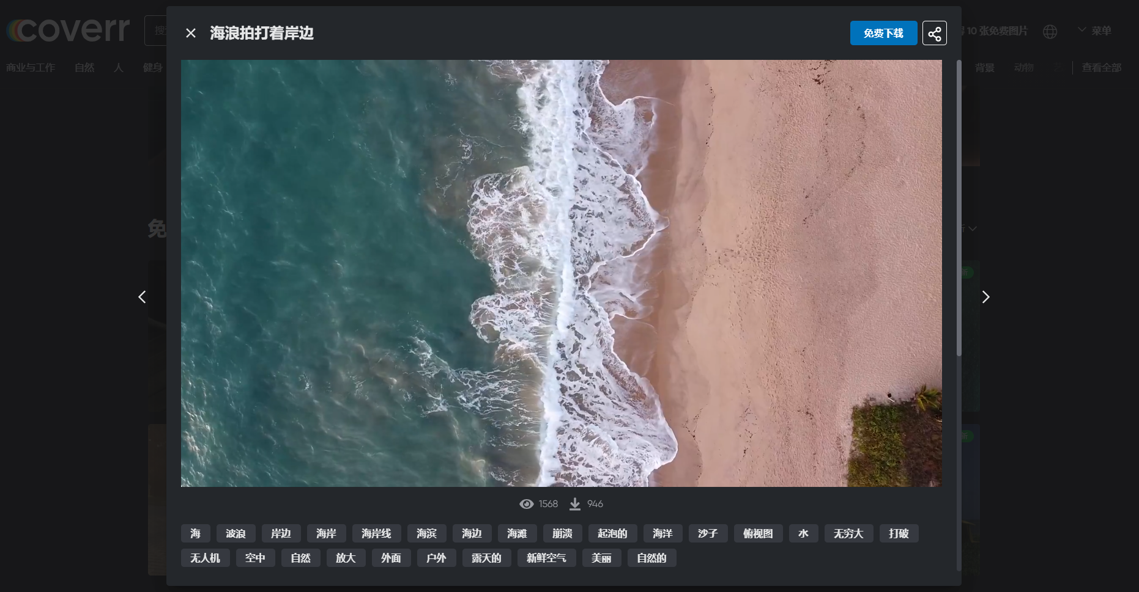Open 人 category in background nav
1139x592 pixels.
119,68
